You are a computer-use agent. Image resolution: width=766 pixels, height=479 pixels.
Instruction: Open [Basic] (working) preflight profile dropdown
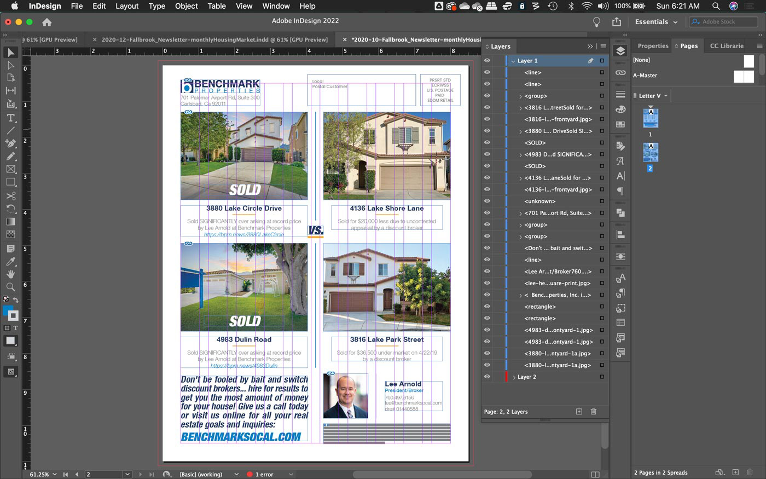236,475
